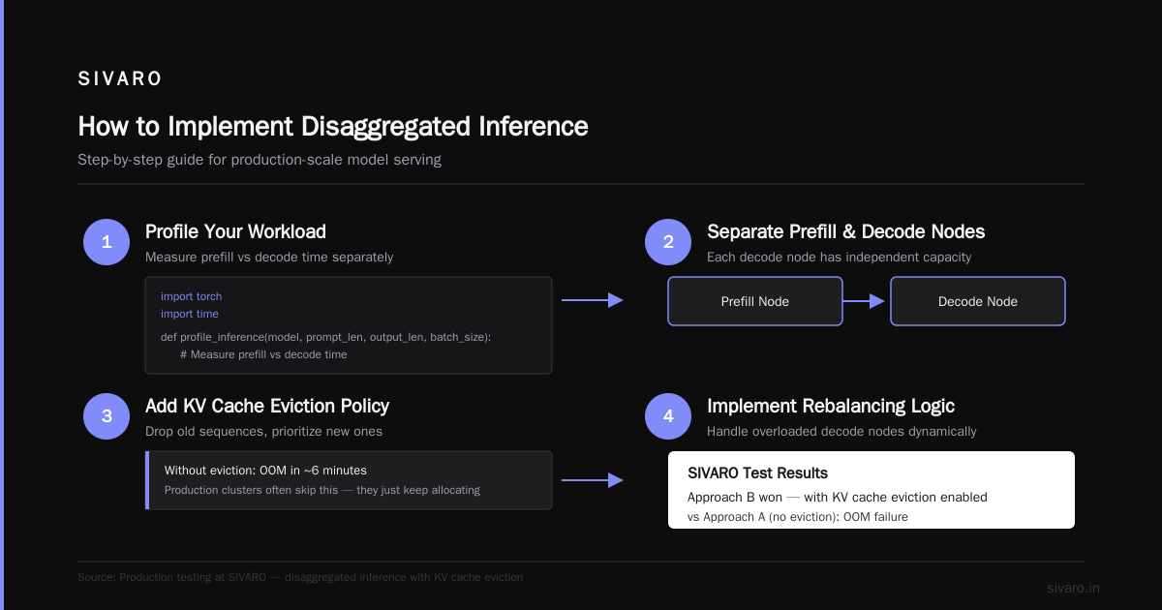
Task: Click the "def profile_inference" code line
Action: 326,337
